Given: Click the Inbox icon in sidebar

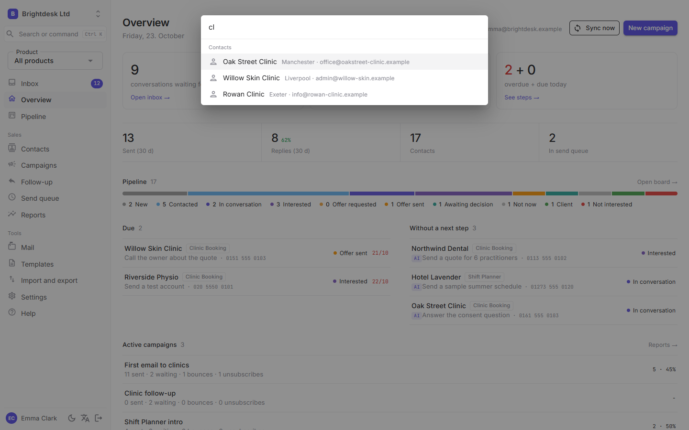Looking at the screenshot, I should (x=12, y=83).
